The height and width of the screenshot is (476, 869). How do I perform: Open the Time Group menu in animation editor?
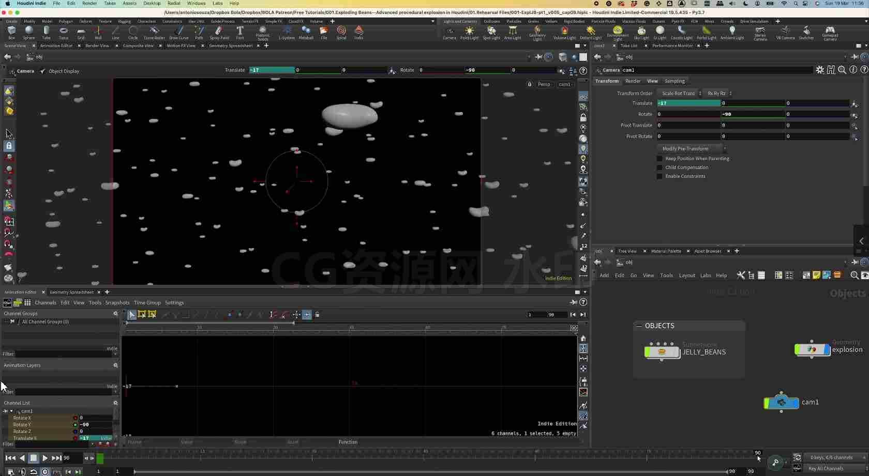[147, 303]
